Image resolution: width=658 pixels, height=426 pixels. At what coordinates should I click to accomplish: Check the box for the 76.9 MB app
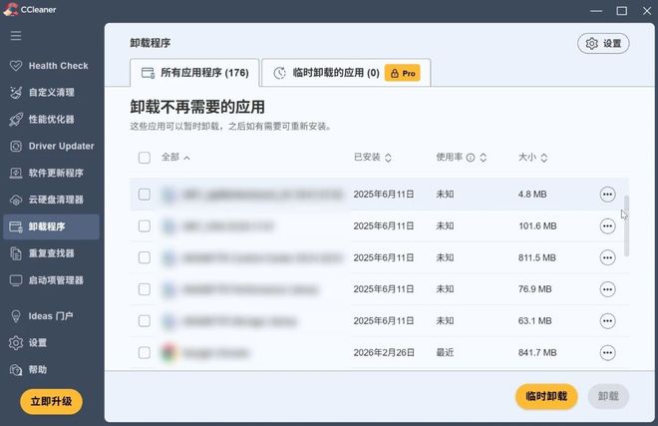pyautogui.click(x=145, y=289)
